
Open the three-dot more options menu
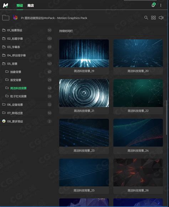click(x=161, y=5)
